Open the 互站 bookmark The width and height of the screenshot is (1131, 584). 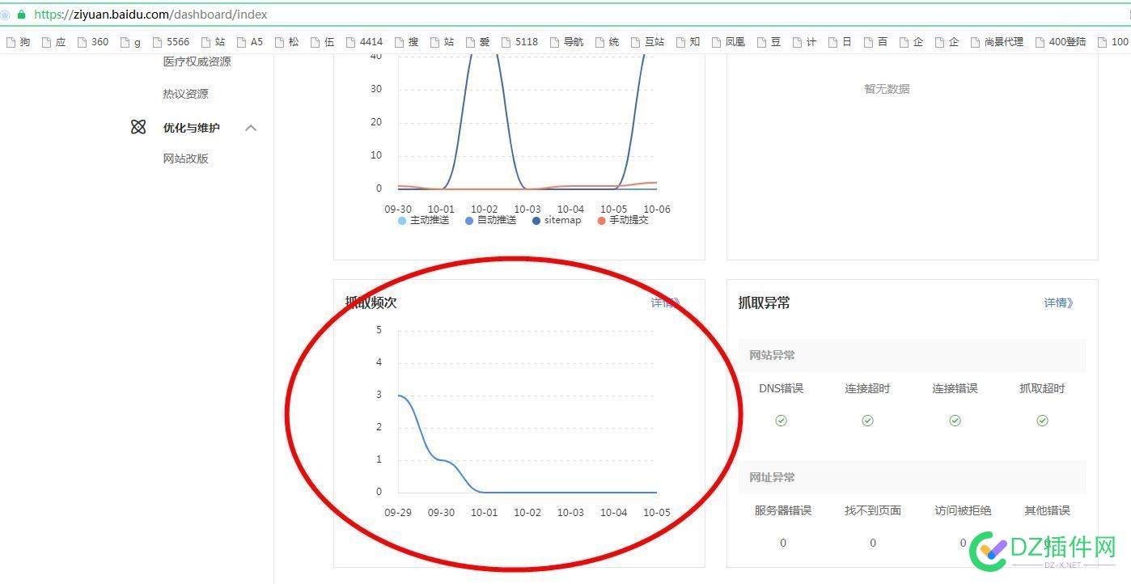[647, 42]
